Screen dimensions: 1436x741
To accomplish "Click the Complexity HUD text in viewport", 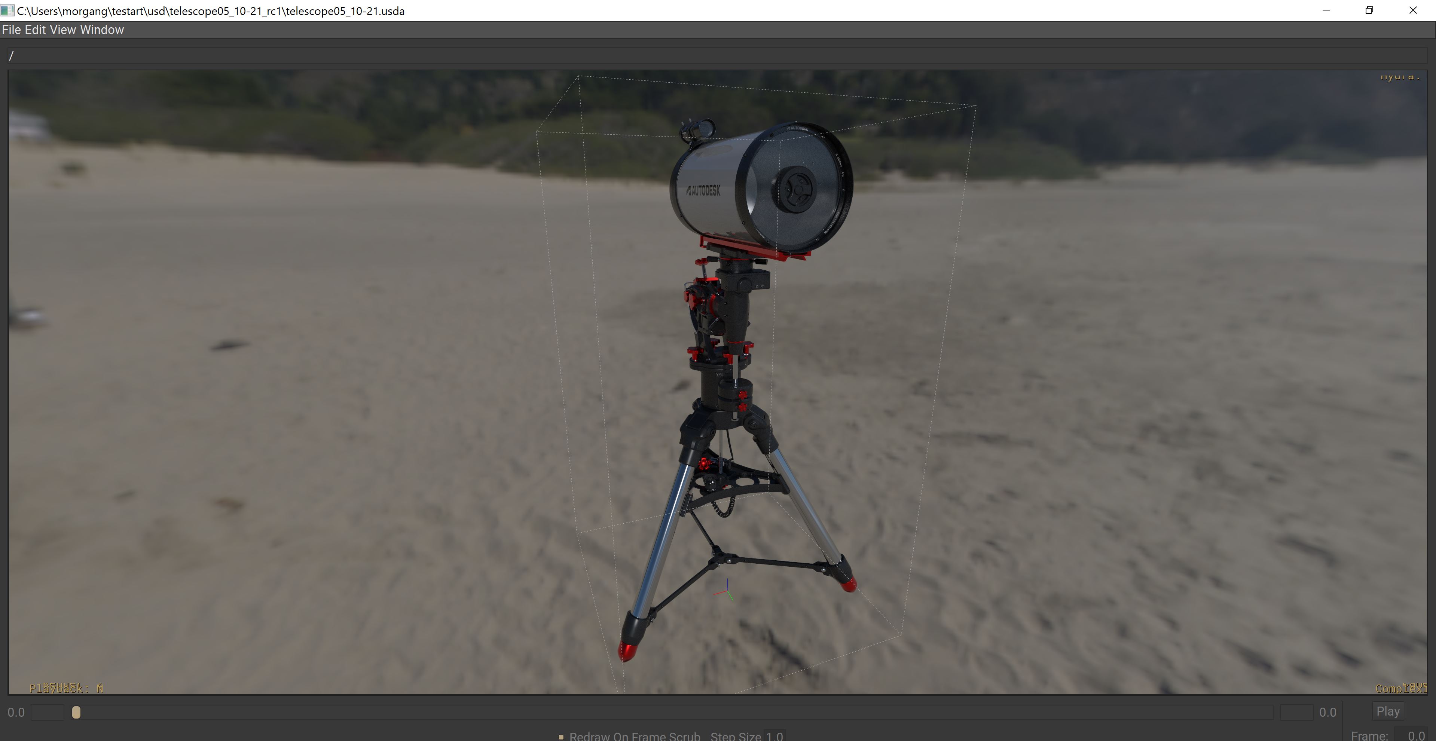I will point(1401,689).
